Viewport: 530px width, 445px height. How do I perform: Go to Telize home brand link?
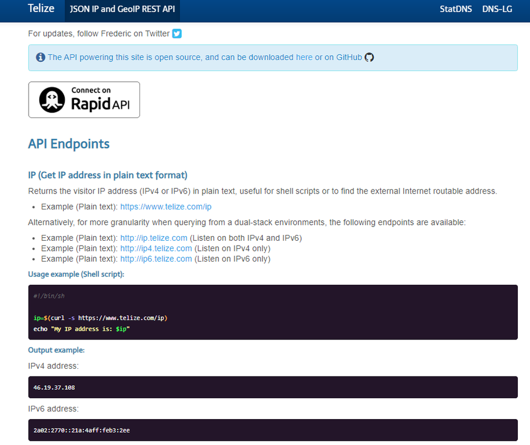(x=41, y=8)
